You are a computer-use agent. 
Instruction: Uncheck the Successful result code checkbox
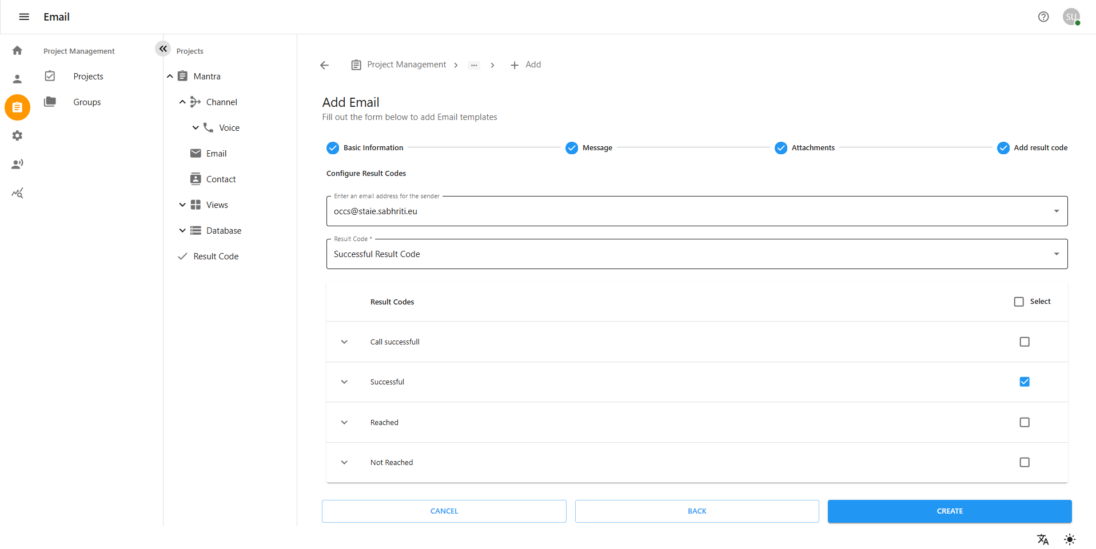1024,382
